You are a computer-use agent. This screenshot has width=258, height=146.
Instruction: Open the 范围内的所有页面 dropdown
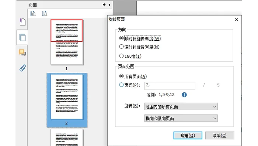coord(181,106)
